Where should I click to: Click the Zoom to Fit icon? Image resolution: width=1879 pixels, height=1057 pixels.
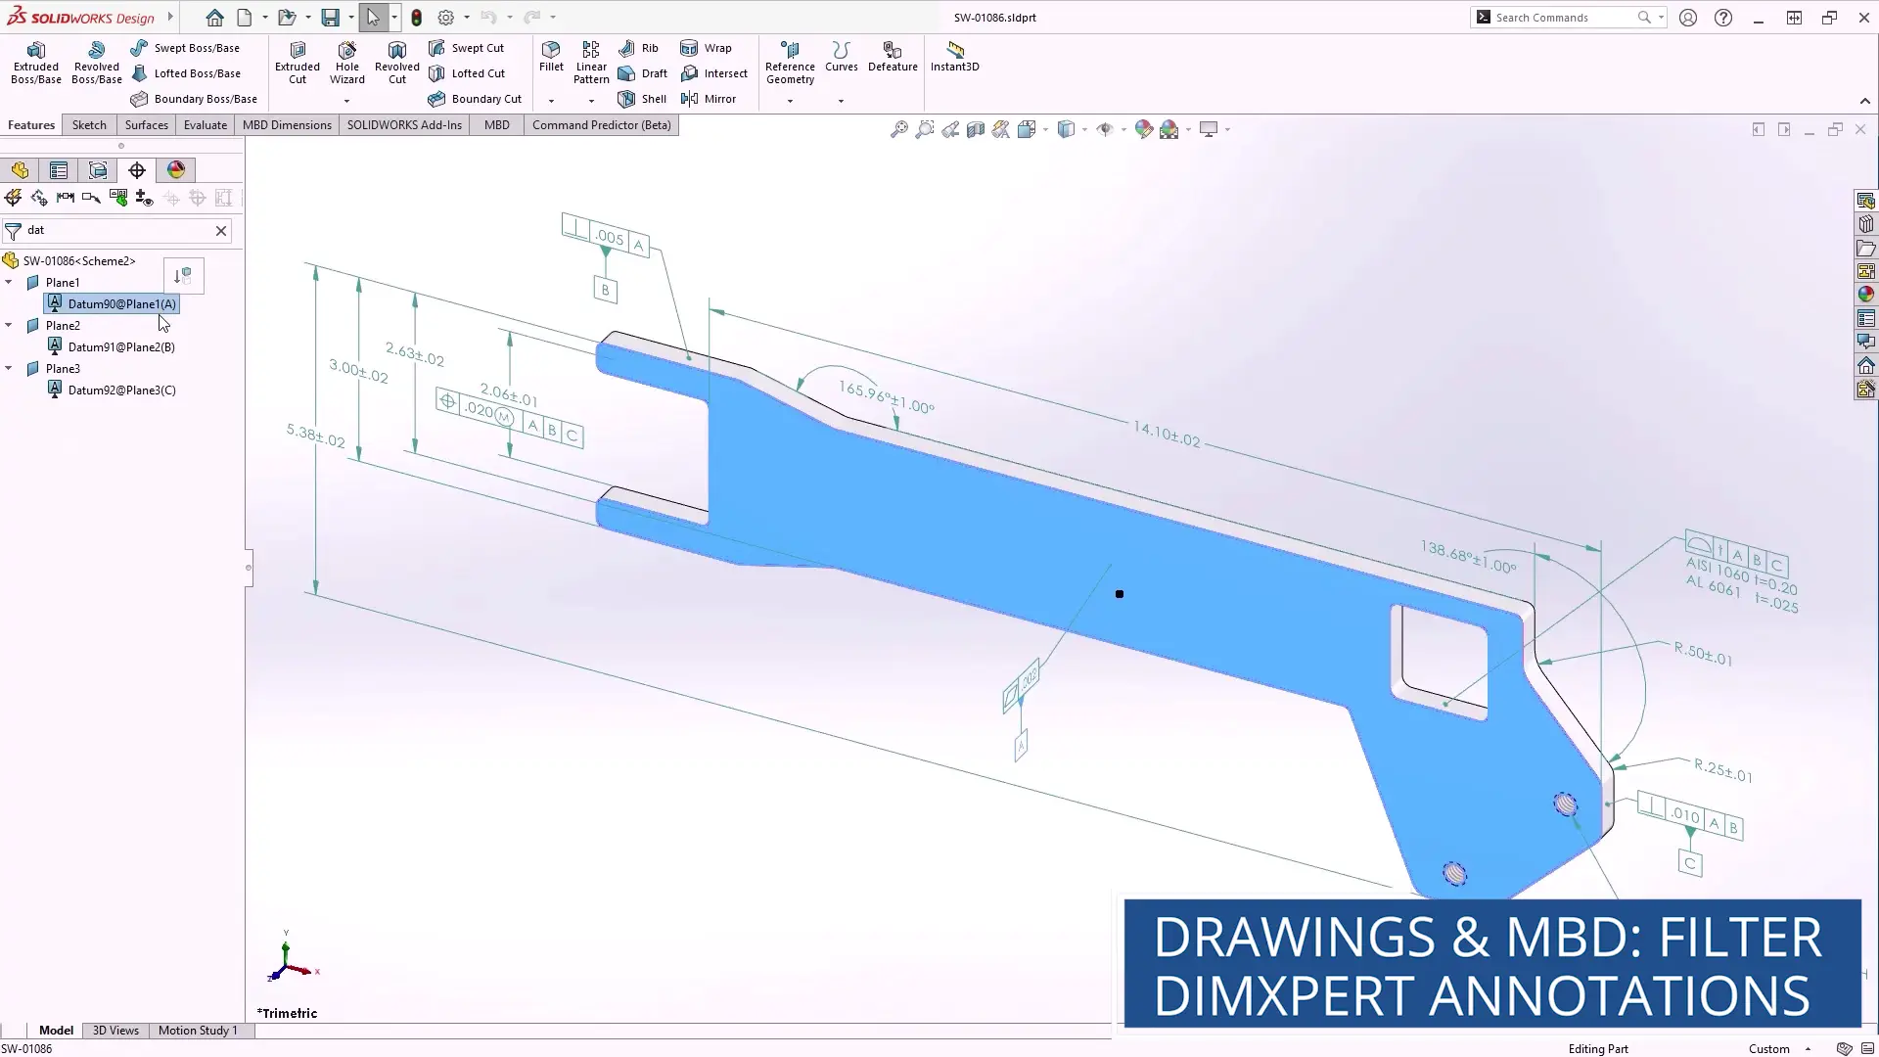click(898, 128)
